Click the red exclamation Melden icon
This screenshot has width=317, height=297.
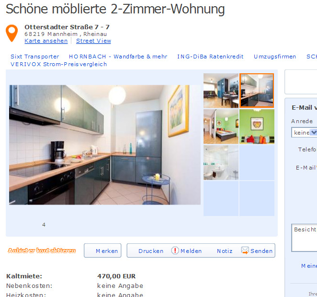point(175,251)
